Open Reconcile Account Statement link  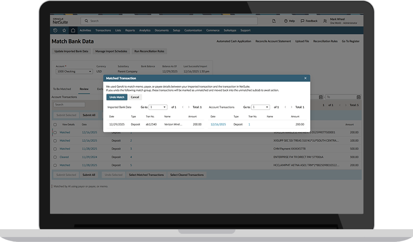pyautogui.click(x=273, y=41)
